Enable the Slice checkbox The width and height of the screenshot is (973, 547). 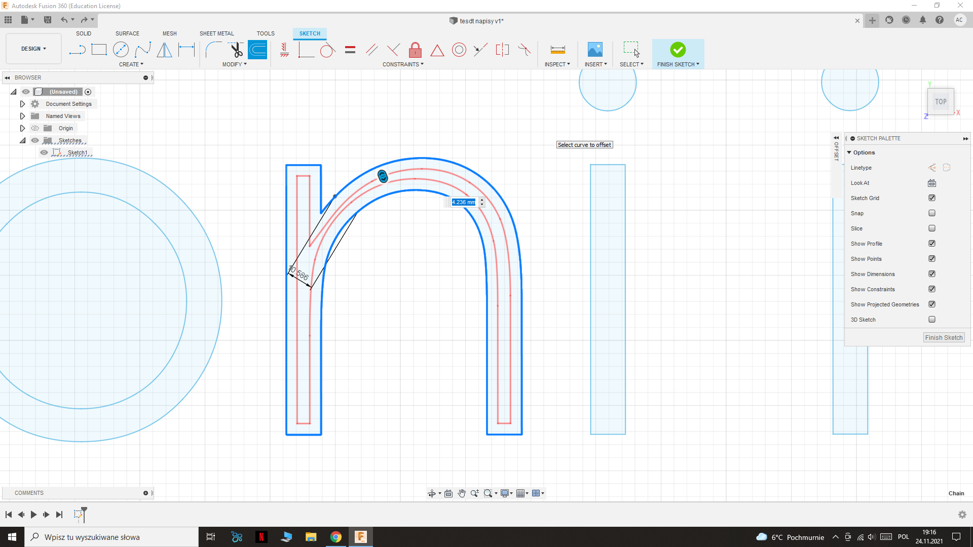(932, 228)
